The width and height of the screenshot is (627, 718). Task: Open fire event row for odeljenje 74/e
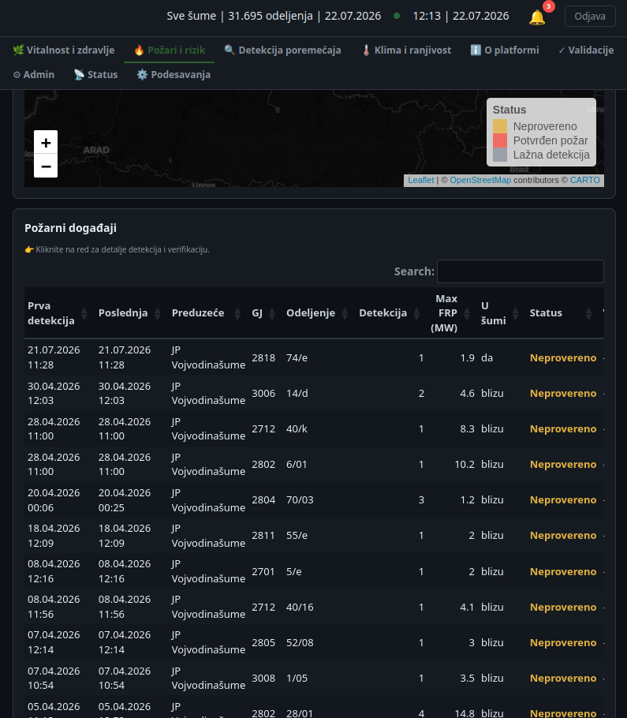pos(314,357)
